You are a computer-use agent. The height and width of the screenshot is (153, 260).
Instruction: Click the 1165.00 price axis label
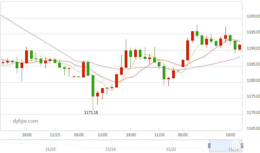pyautogui.click(x=253, y=129)
